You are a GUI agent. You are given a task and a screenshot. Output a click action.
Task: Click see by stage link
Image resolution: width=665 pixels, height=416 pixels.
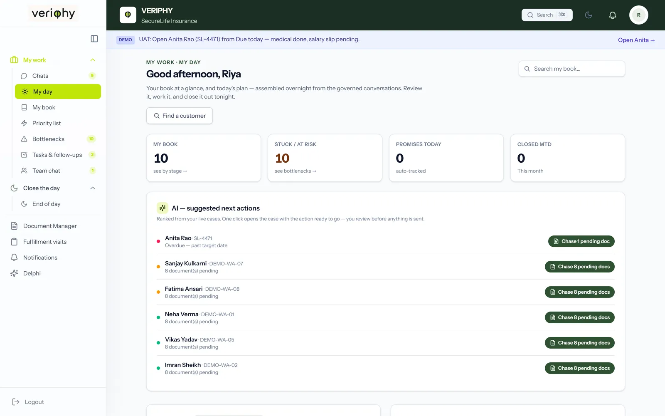click(x=170, y=171)
